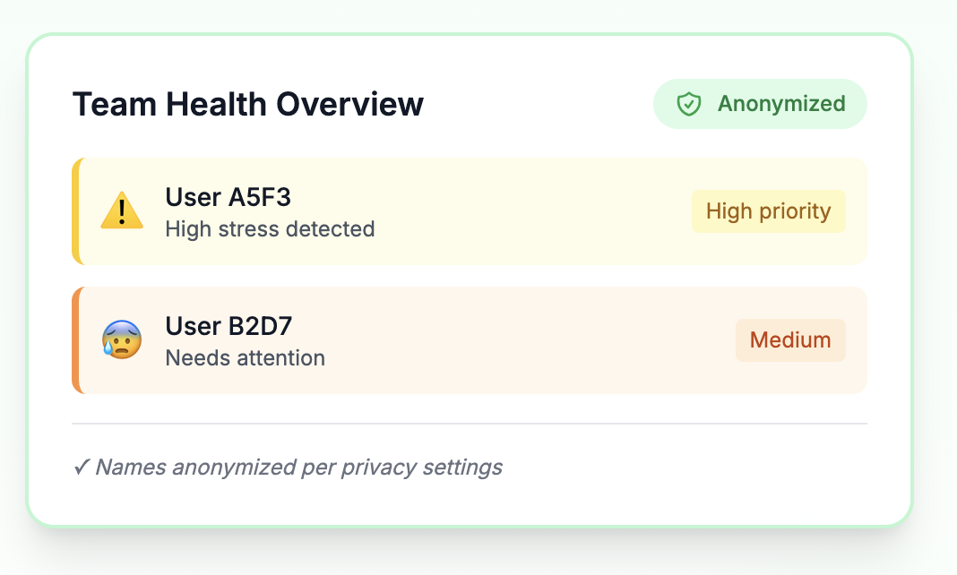
Task: Click the divider line above the footer
Action: click(x=470, y=423)
